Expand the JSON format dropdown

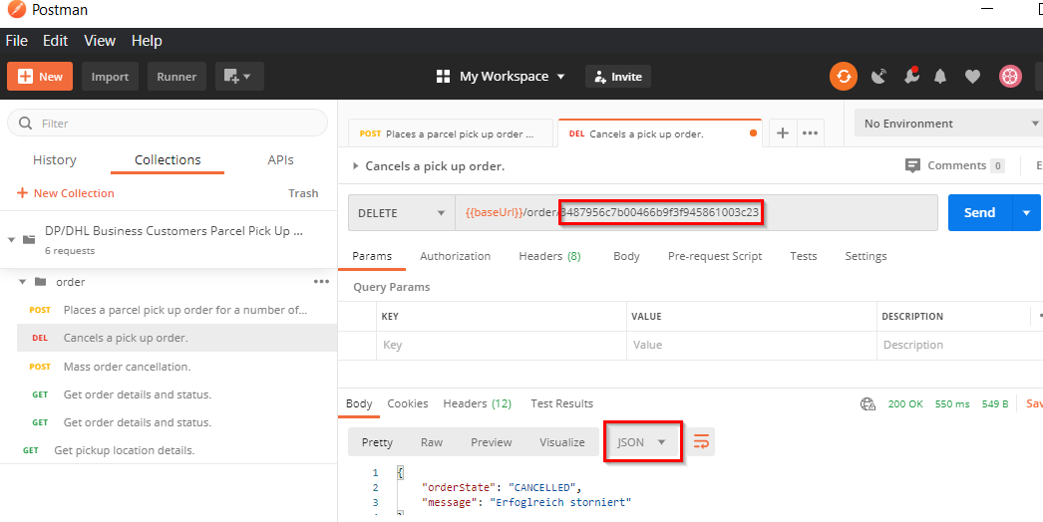click(x=642, y=442)
